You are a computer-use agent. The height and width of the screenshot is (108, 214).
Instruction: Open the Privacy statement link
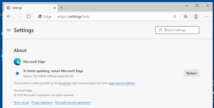42,103
